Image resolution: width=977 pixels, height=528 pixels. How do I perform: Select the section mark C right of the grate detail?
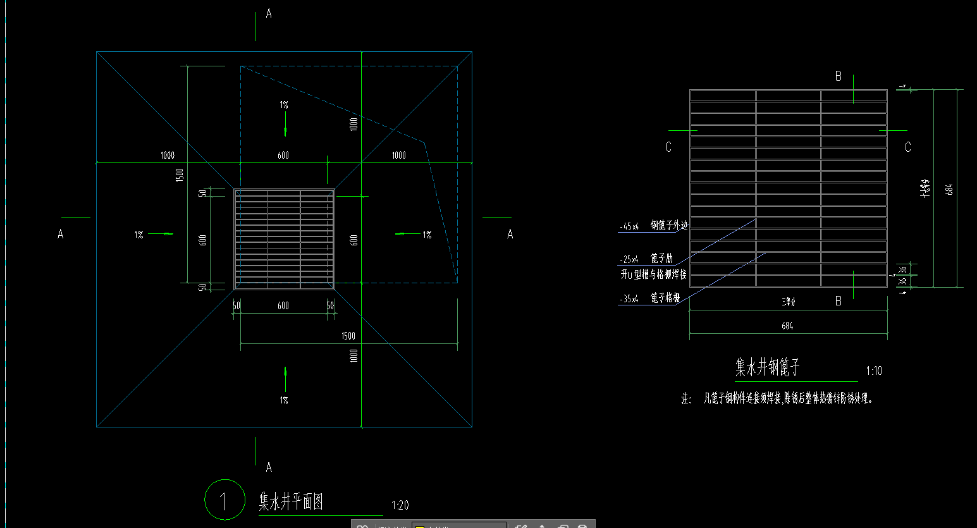click(908, 147)
